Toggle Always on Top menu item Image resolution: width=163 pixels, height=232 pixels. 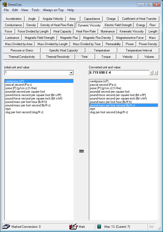53,10
